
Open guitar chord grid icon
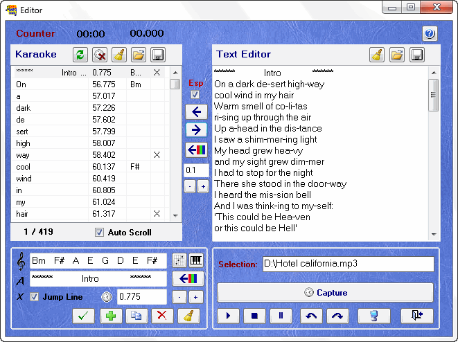(x=179, y=260)
